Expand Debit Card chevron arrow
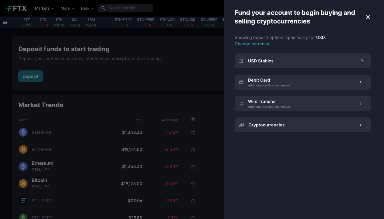 361,82
